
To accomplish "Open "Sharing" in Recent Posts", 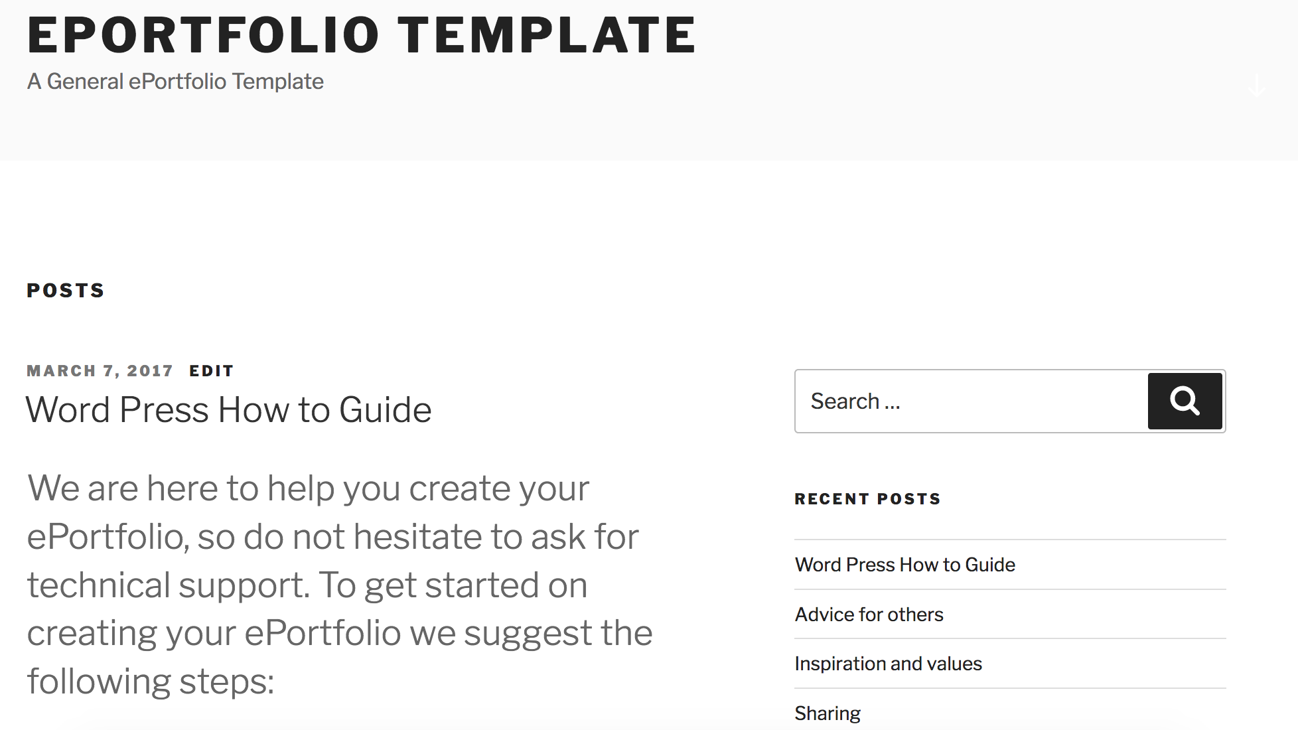I will tap(828, 713).
